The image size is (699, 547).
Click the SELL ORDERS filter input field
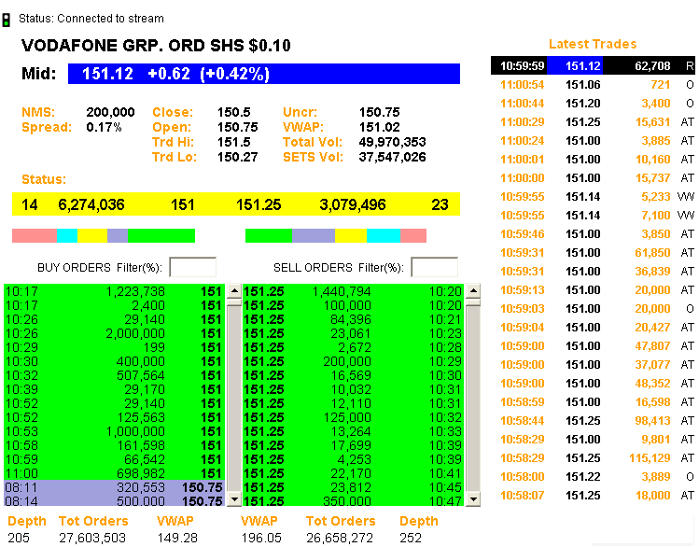point(435,267)
